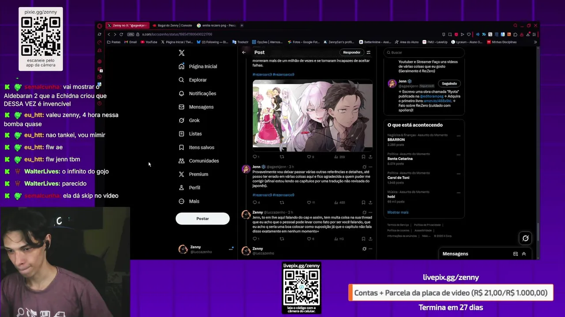Viewport: 565px width, 317px height.
Task: Share Jenn's post with 455 views
Action: [x=370, y=203]
